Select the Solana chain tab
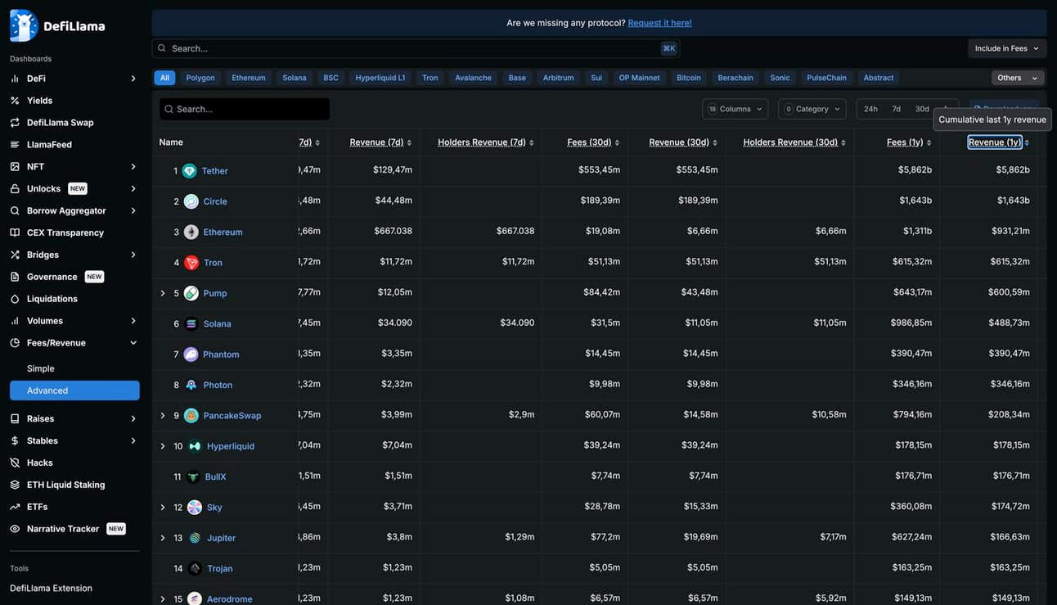 pos(295,78)
